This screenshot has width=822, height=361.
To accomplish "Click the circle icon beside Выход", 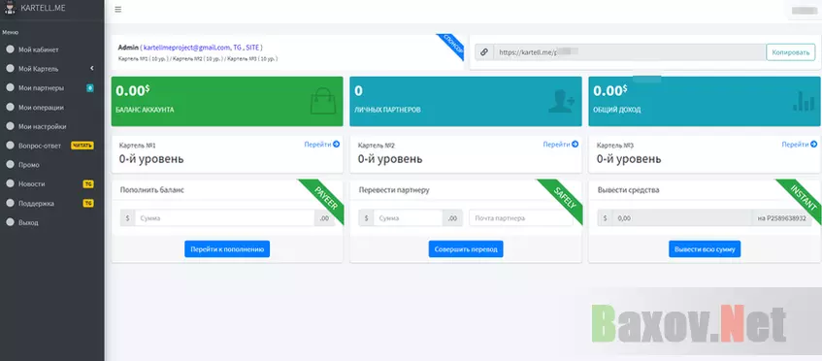I will coord(10,222).
